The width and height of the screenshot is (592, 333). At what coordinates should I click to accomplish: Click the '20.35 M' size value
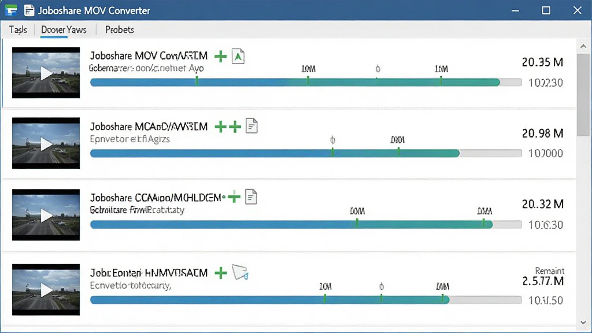[x=542, y=62]
